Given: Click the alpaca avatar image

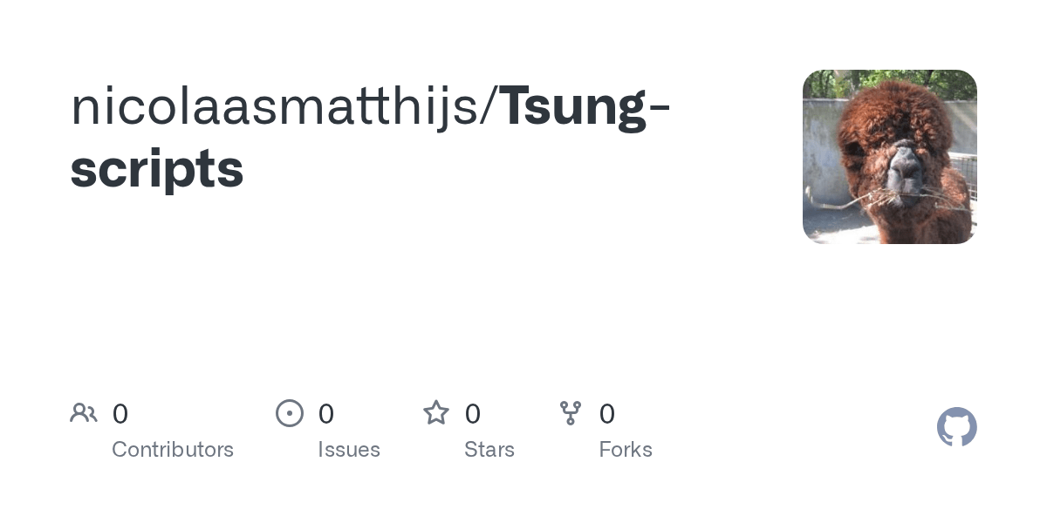Looking at the screenshot, I should 889,157.
